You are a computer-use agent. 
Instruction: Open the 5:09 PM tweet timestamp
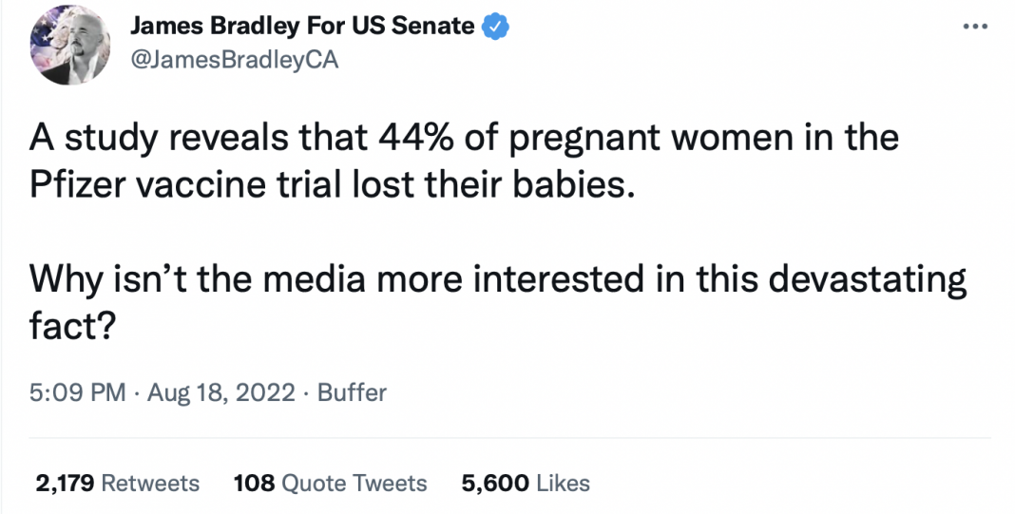[76, 392]
